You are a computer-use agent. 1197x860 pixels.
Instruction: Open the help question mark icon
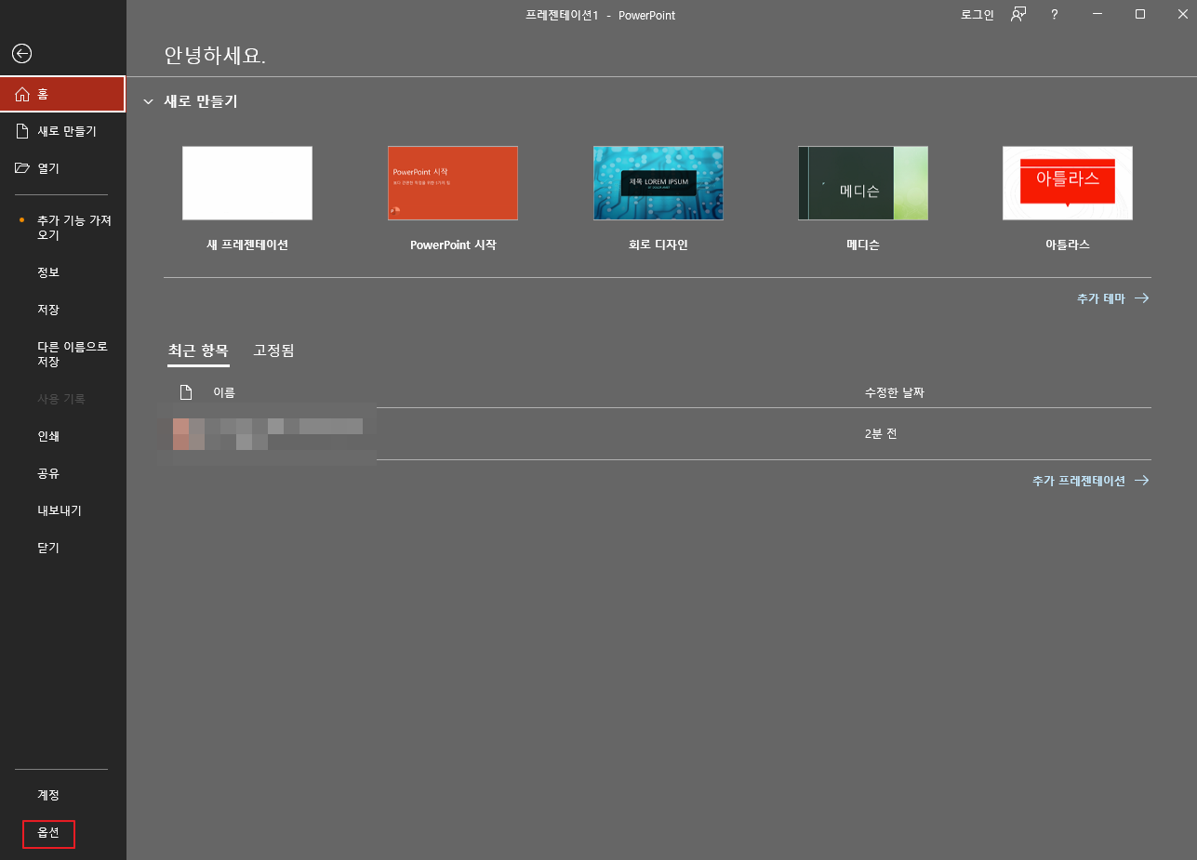tap(1054, 15)
